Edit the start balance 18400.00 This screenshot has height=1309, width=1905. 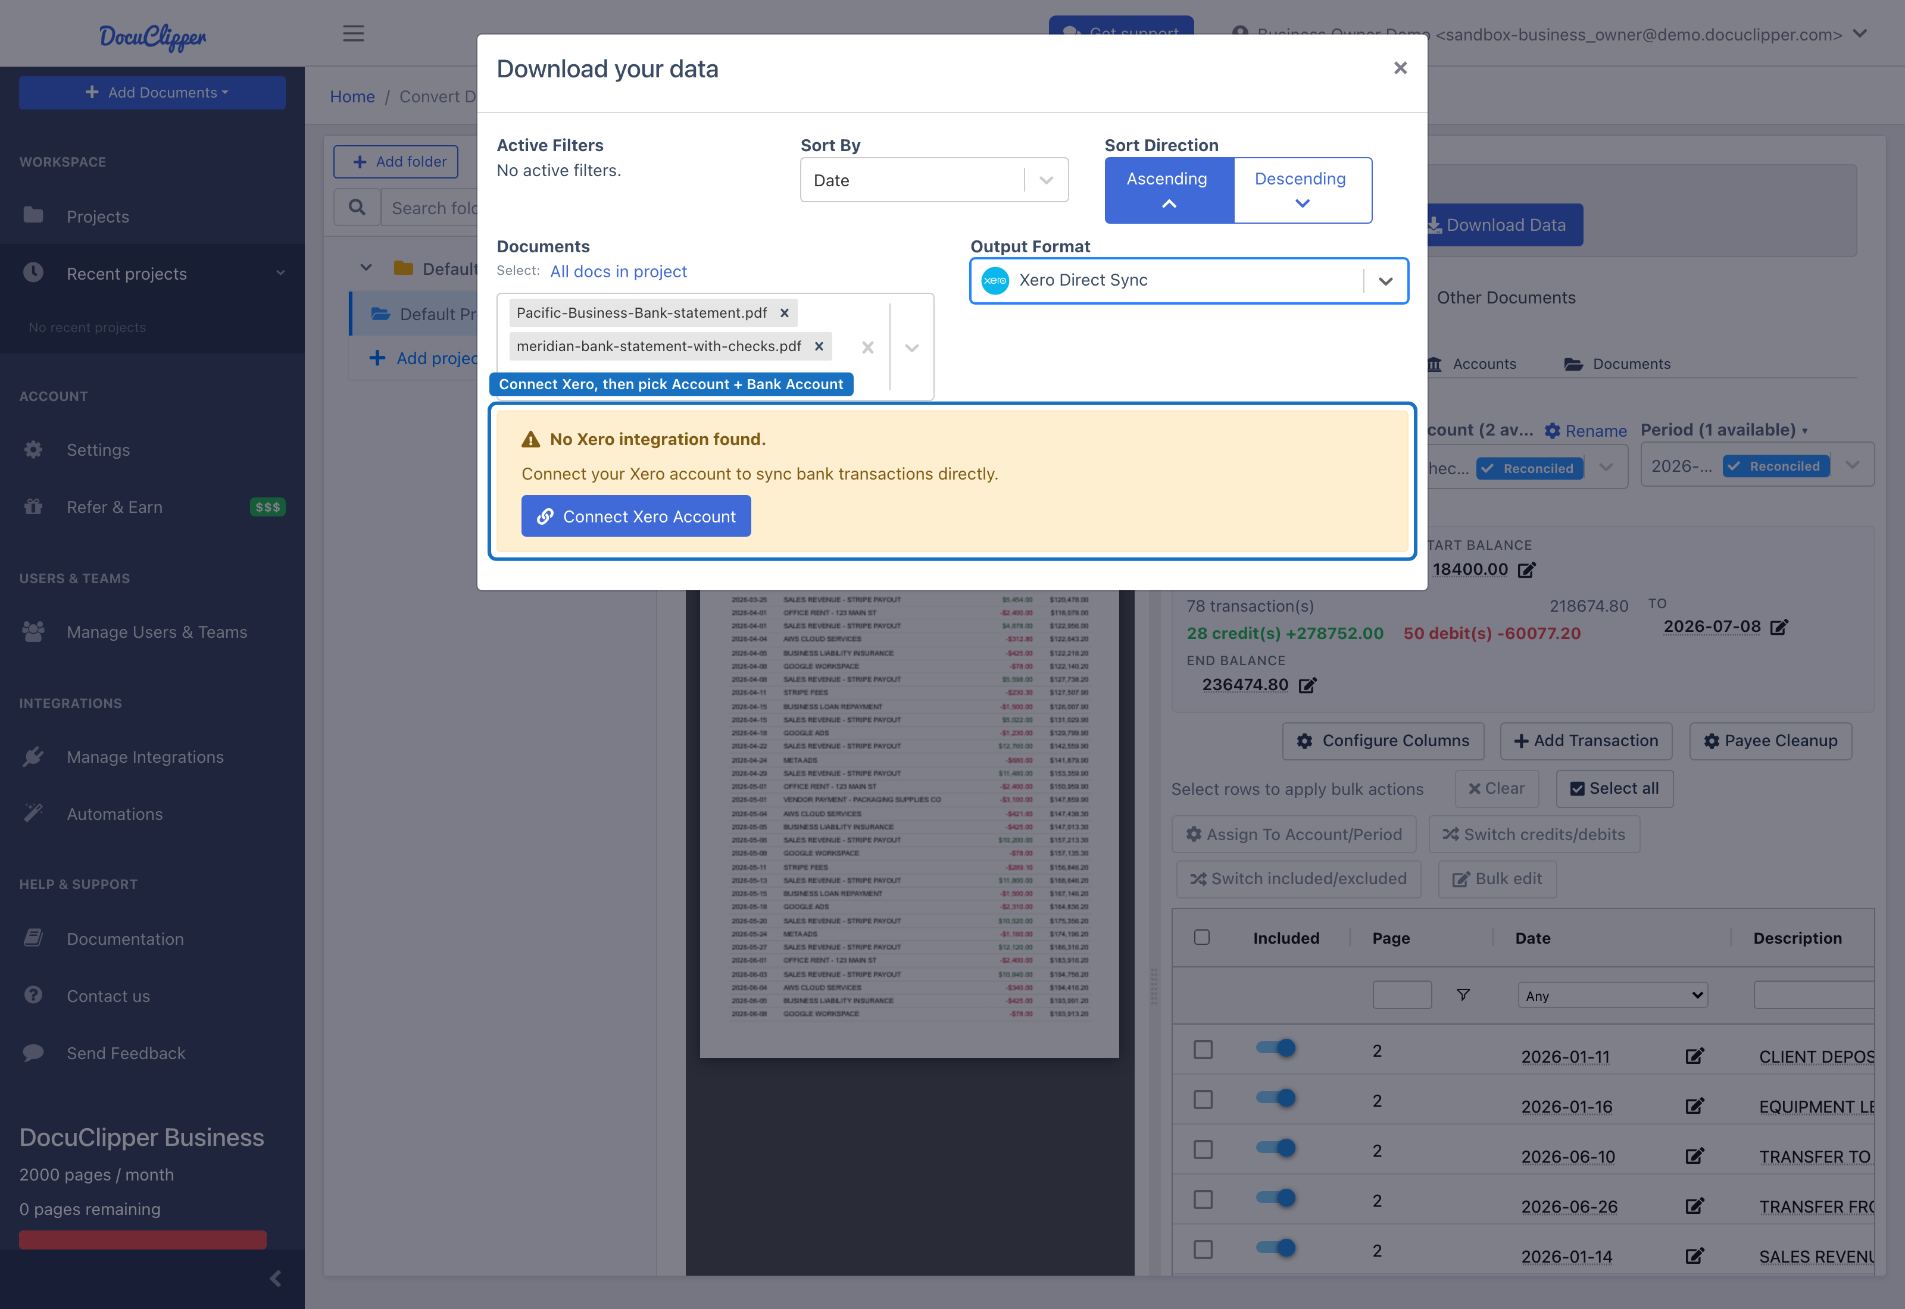[x=1527, y=570]
